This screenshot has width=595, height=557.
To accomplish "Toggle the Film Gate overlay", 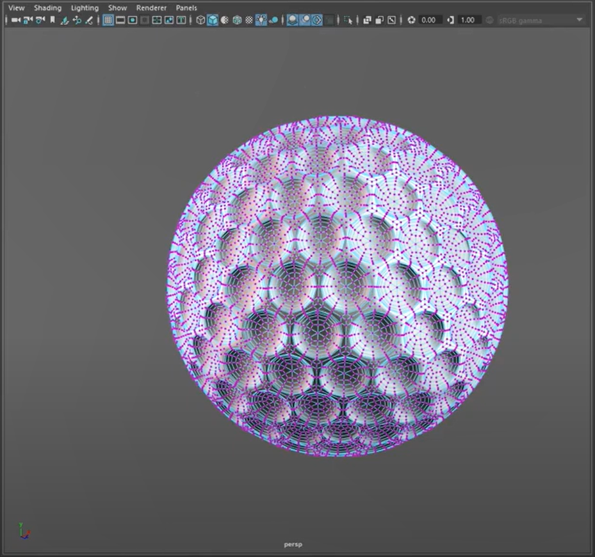I will tap(120, 20).
